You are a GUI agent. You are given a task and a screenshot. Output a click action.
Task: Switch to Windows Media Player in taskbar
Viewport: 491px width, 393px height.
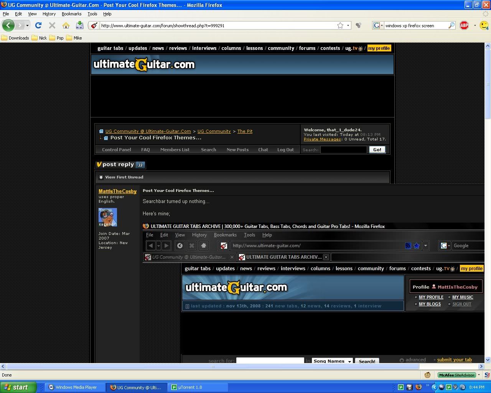coord(75,387)
